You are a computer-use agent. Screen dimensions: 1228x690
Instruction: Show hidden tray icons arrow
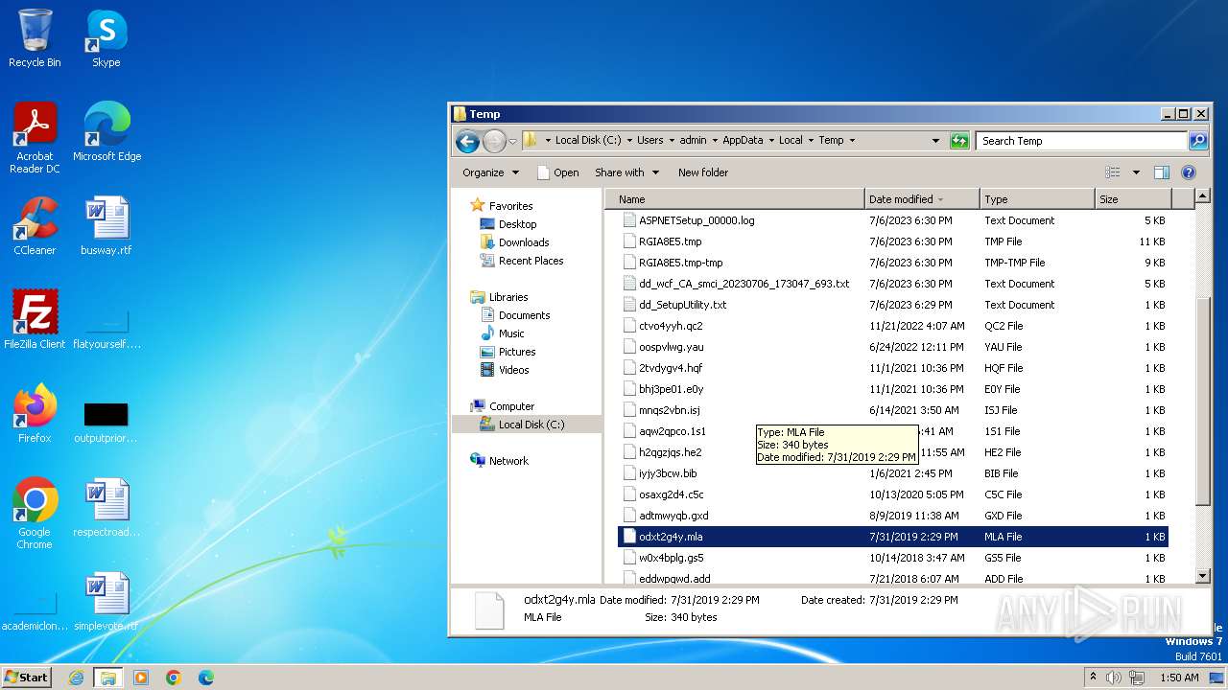(x=1092, y=677)
